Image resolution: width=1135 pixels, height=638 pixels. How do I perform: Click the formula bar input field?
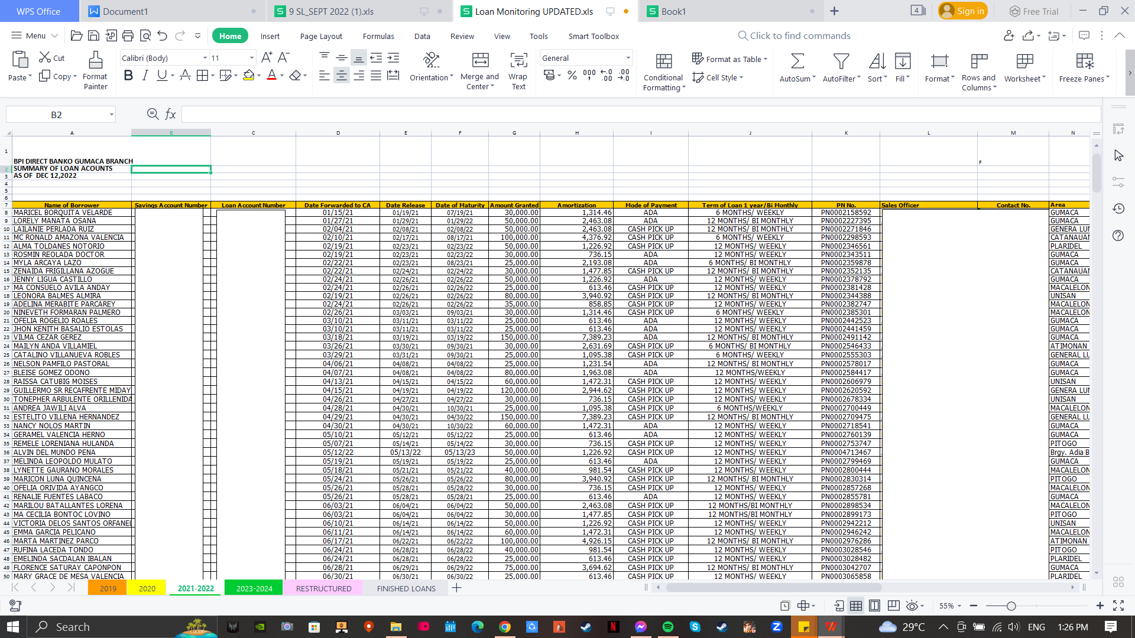[x=638, y=115]
